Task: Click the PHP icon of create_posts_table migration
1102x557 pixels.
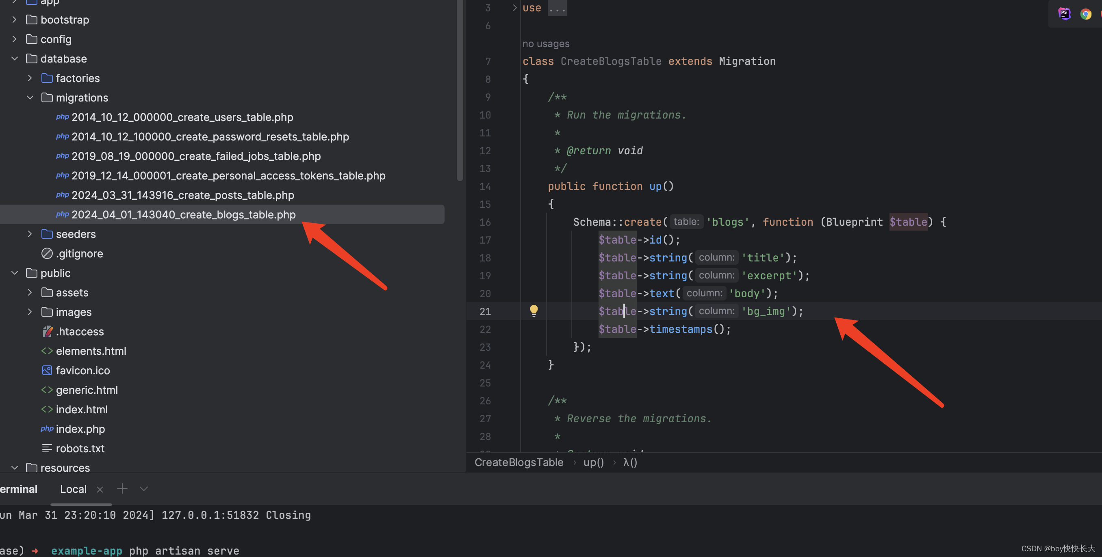Action: pyautogui.click(x=63, y=194)
